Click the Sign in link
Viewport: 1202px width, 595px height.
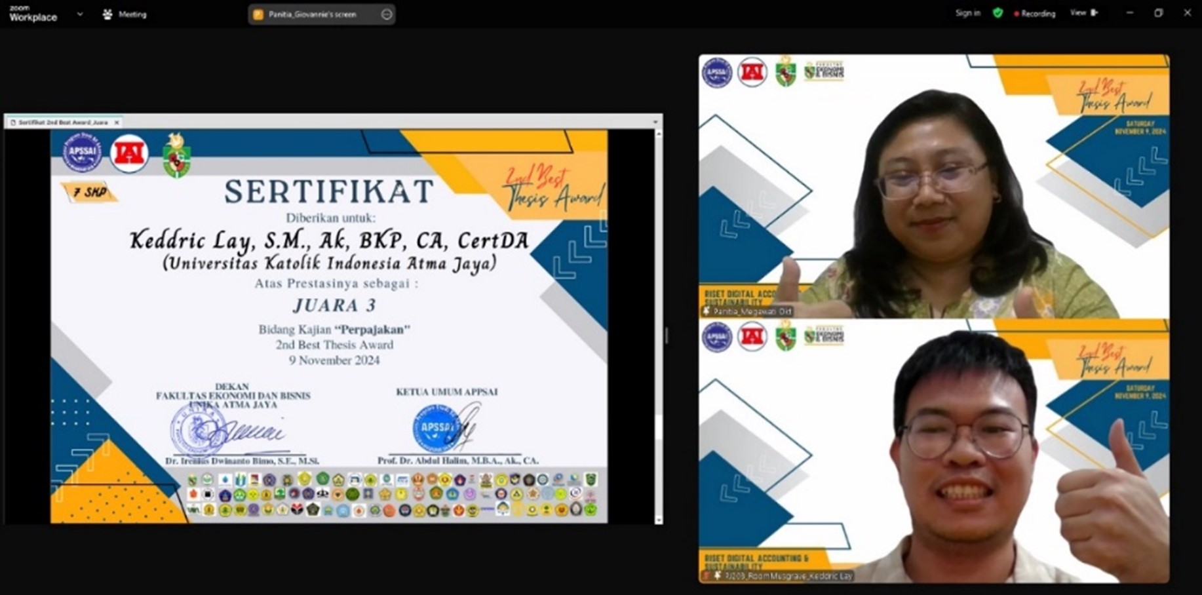coord(967,13)
